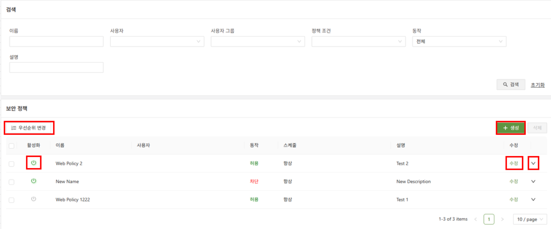Expand the Web Policy 1222 row chevron
The image size is (551, 229).
[533, 200]
